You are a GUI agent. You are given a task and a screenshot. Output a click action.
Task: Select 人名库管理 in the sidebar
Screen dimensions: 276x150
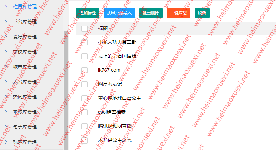pyautogui.click(x=25, y=82)
